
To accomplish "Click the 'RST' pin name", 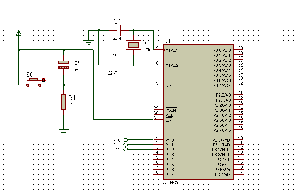I will (x=169, y=85).
